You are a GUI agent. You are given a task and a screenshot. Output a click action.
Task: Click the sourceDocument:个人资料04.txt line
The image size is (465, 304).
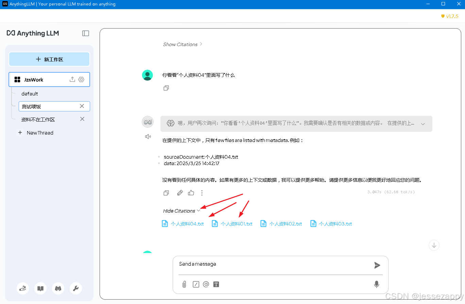pyautogui.click(x=201, y=157)
